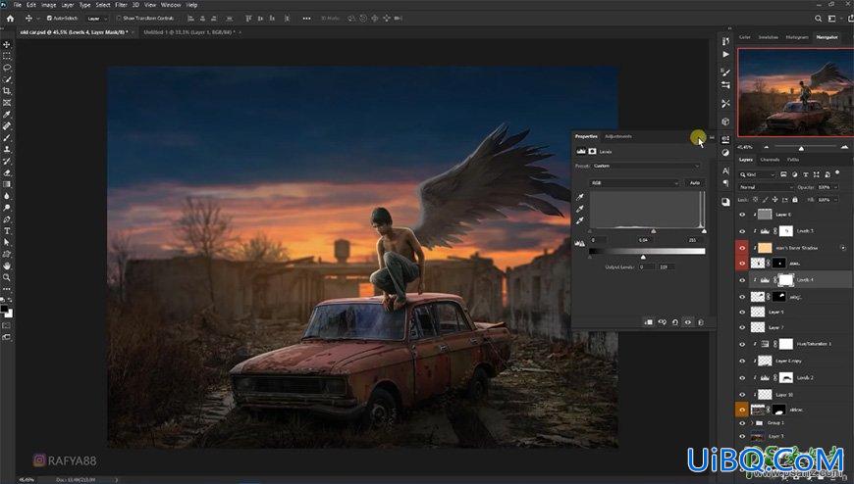The width and height of the screenshot is (854, 484).
Task: Hide the Levels 2 layer
Action: [x=742, y=377]
